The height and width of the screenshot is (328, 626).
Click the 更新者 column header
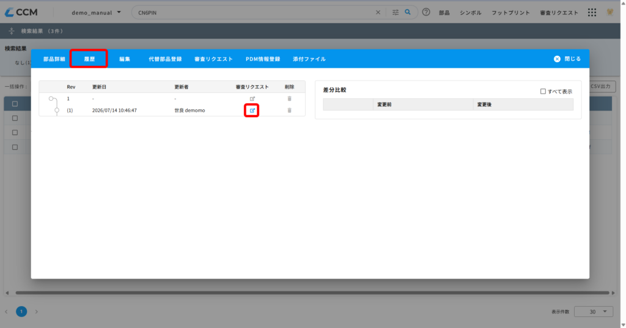coord(181,87)
